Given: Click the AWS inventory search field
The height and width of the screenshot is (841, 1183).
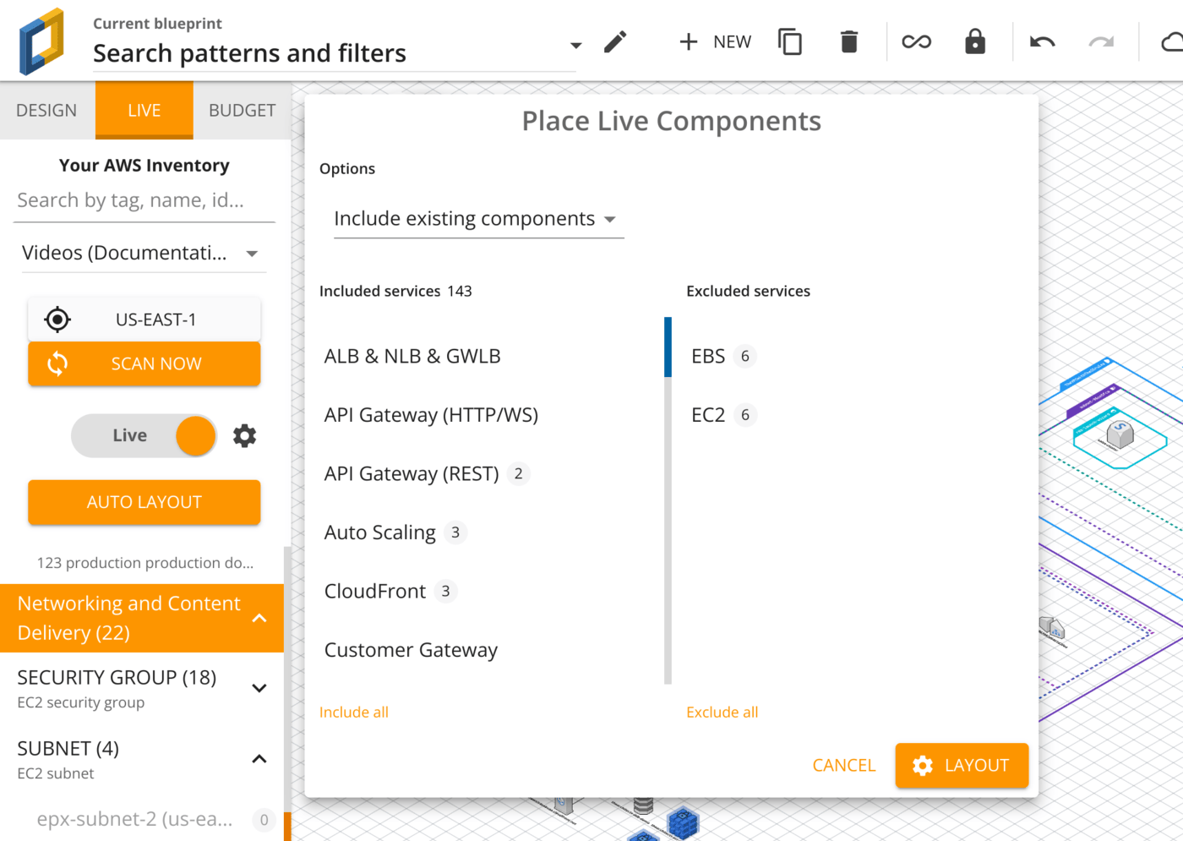Looking at the screenshot, I should pos(144,201).
